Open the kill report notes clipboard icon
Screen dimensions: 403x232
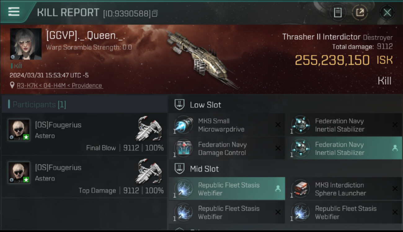pos(338,12)
